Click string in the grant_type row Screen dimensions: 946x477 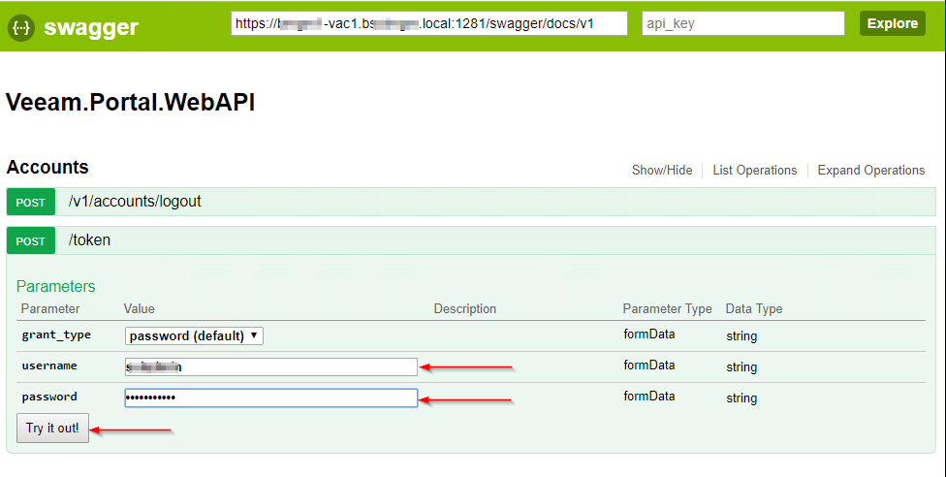click(741, 336)
